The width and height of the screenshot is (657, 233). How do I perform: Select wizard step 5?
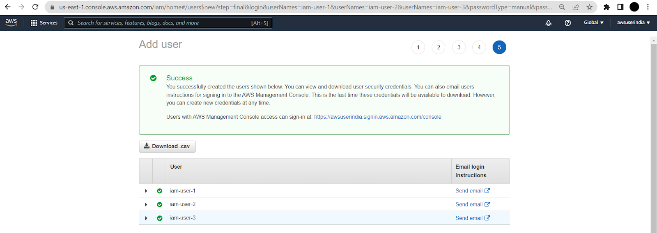[499, 48]
